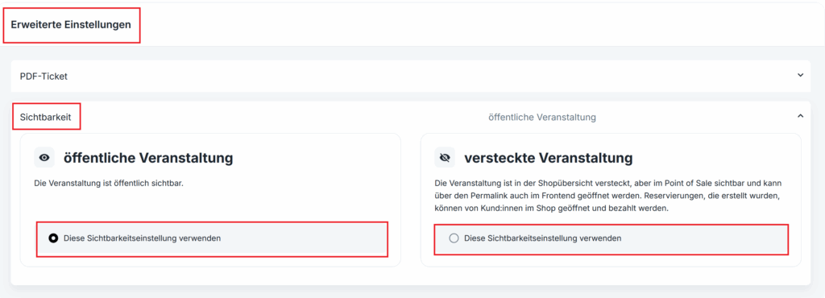This screenshot has height=298, width=825.
Task: Click the Sichtbarkeit section title
Action: 46,117
